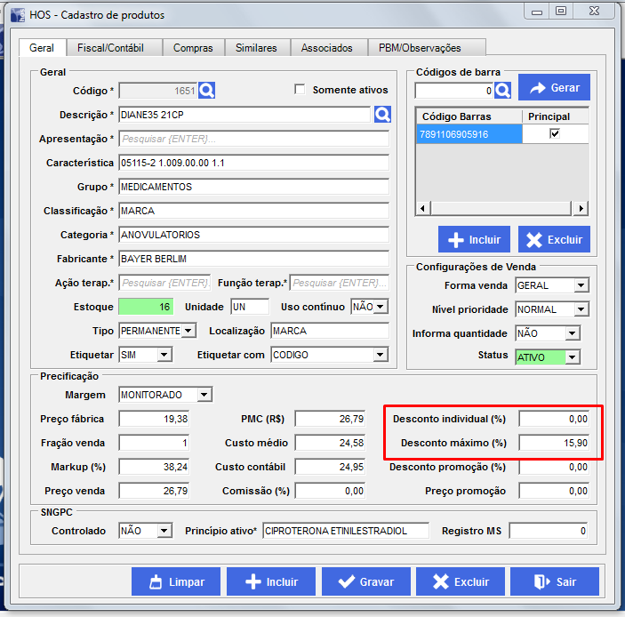Click the search icon next to Descrição
Image resolution: width=625 pixels, height=617 pixels.
click(382, 115)
